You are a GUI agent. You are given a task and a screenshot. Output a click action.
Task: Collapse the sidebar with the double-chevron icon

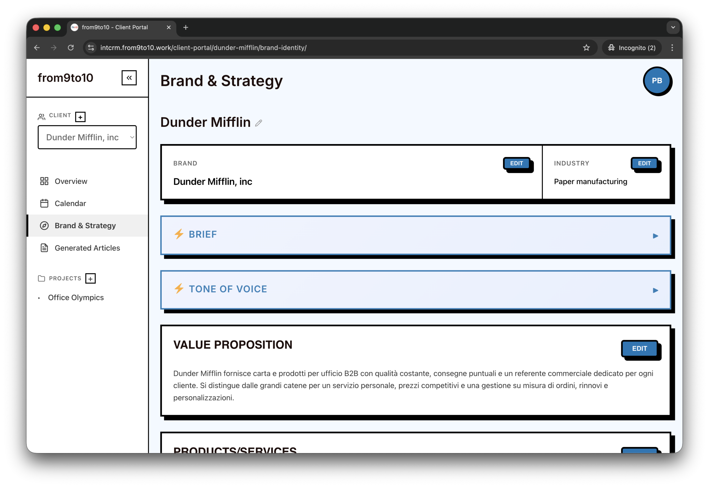(129, 78)
